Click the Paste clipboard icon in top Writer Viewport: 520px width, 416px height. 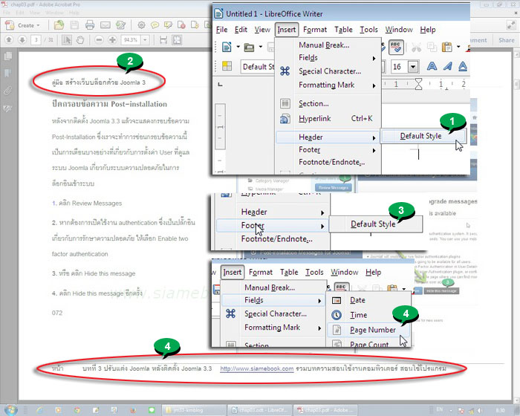coord(446,47)
